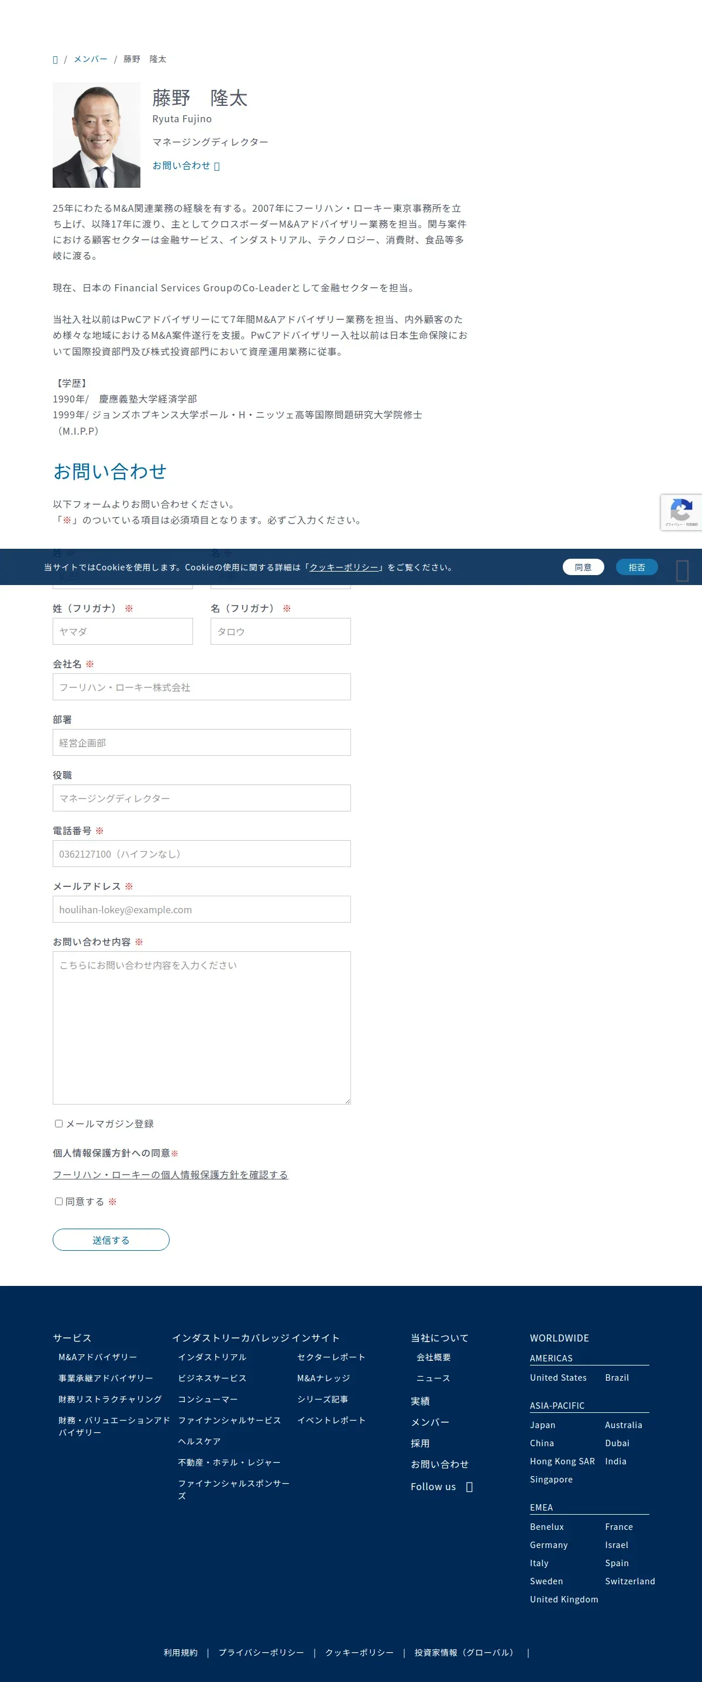Open プライバシーポリシー link at page bottom

261,1653
